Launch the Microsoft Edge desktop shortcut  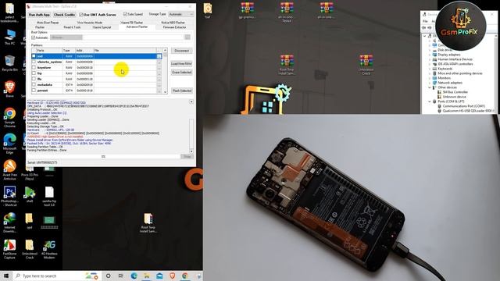point(9,144)
